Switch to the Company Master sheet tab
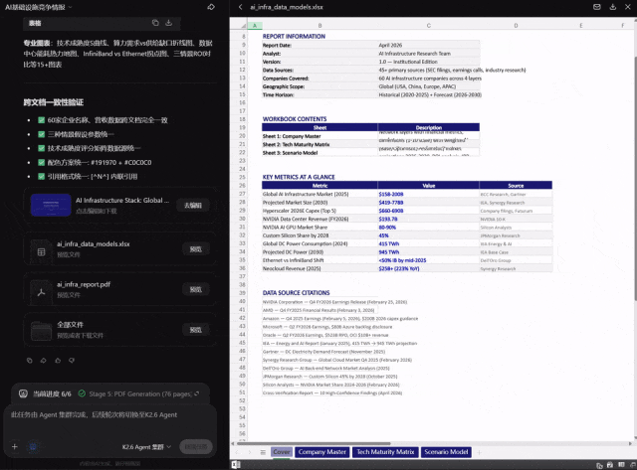This screenshot has height=470, width=637. [x=321, y=452]
